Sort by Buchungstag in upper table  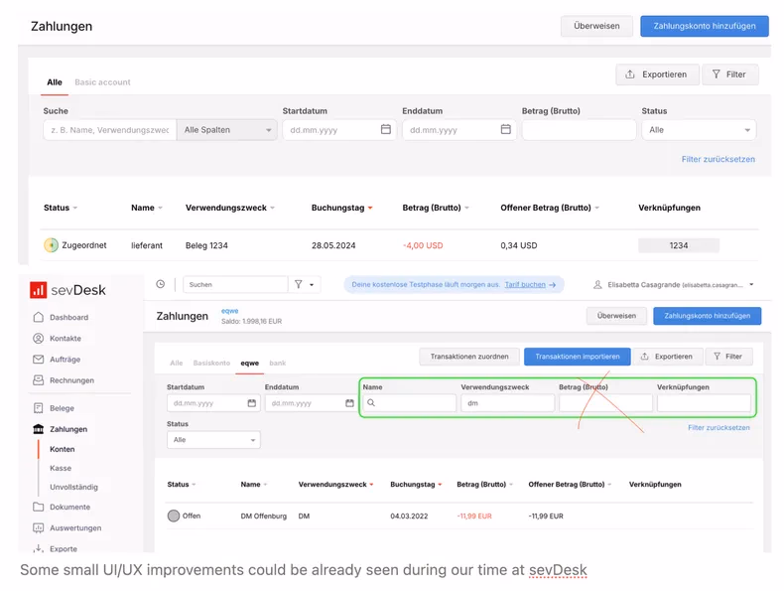[x=342, y=208]
